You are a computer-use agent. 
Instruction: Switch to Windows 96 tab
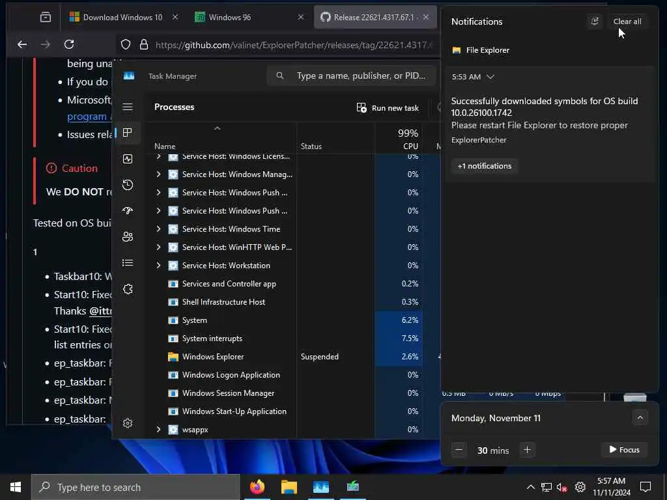coord(230,18)
